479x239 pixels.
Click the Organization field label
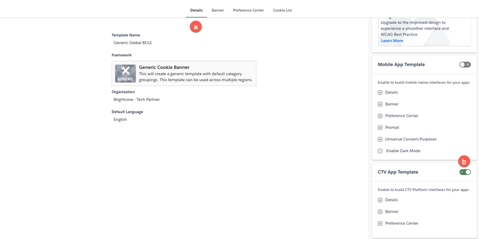tap(123, 92)
